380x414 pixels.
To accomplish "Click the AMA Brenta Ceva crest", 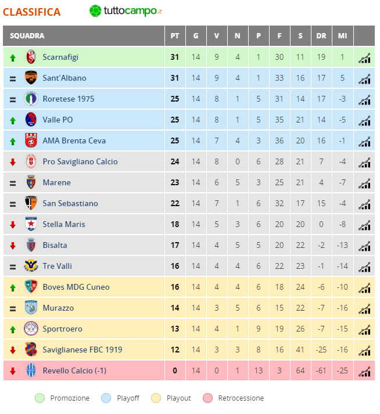I will point(31,140).
